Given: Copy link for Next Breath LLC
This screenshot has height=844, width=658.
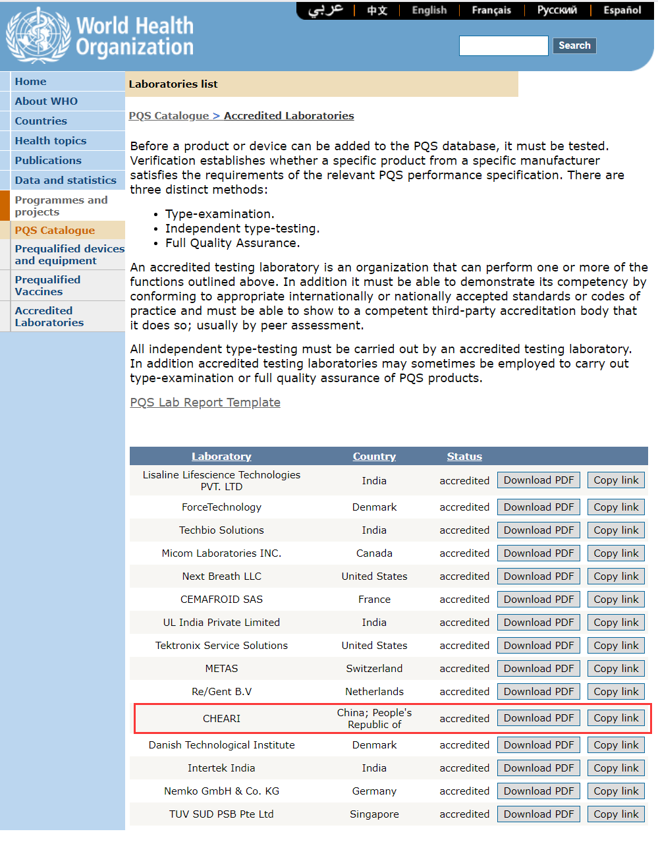Looking at the screenshot, I should [616, 577].
